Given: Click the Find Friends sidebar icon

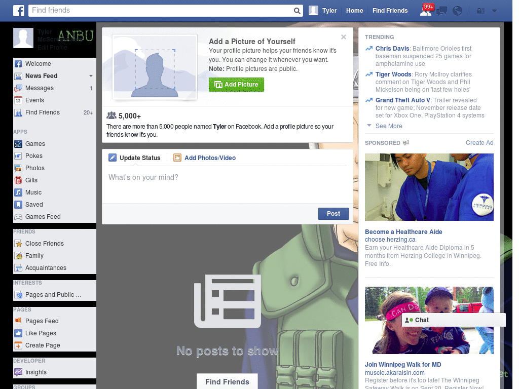Looking at the screenshot, I should pyautogui.click(x=18, y=112).
